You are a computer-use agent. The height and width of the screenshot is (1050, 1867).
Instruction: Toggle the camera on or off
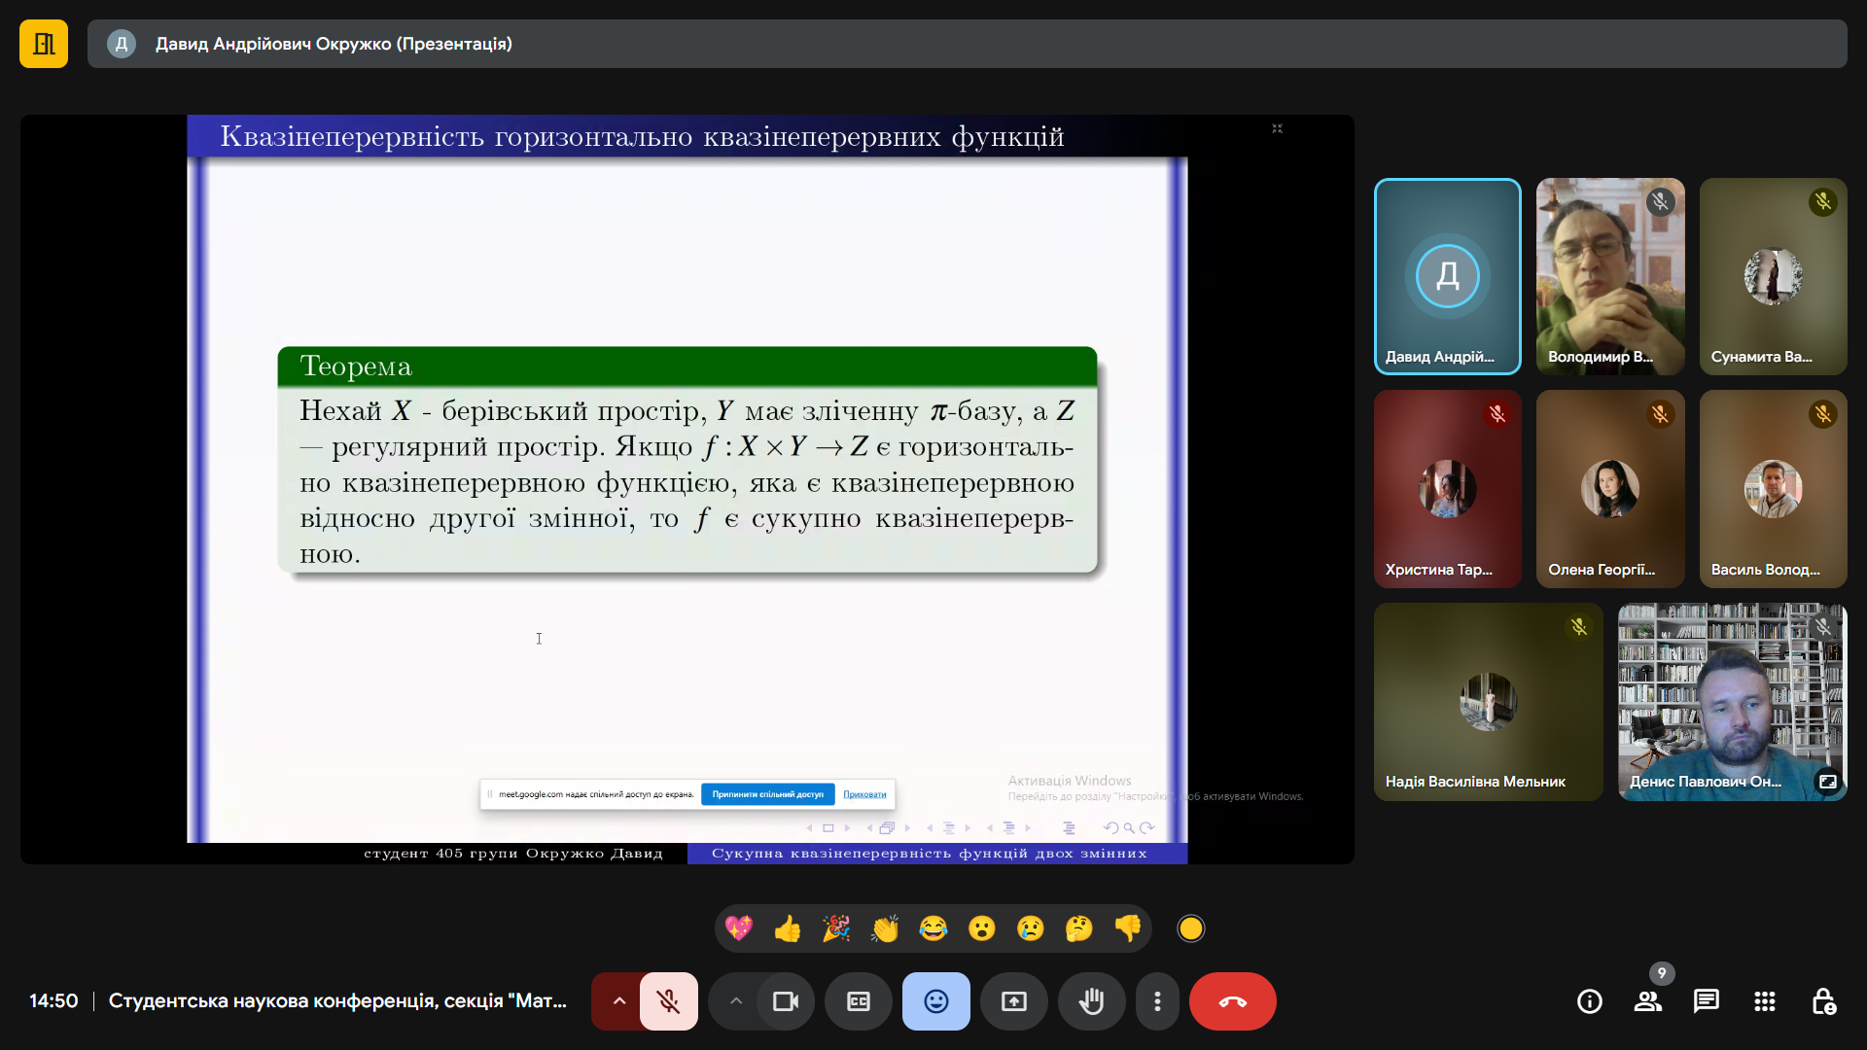tap(786, 1001)
